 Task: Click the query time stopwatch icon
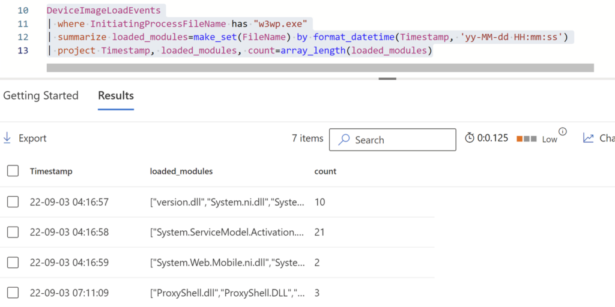pos(470,139)
